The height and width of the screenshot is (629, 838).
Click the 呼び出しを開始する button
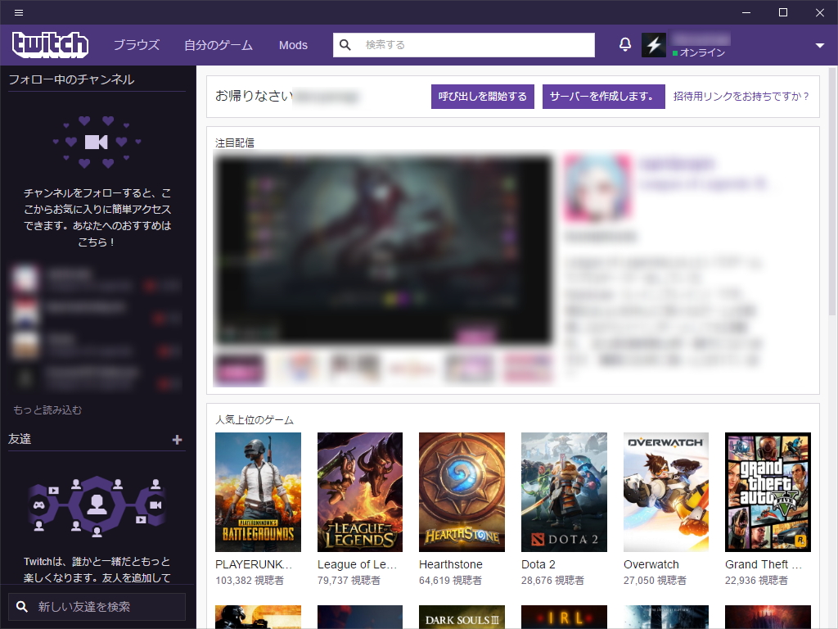pos(482,96)
